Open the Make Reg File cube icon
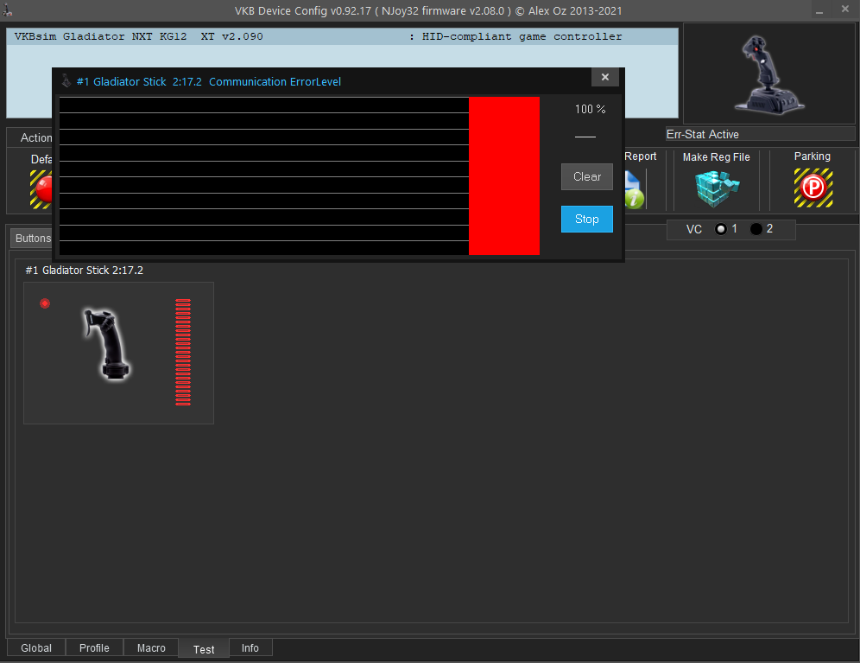 (x=717, y=188)
